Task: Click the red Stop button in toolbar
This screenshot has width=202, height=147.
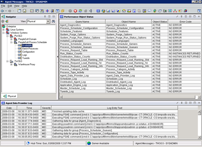Action: [75, 11]
